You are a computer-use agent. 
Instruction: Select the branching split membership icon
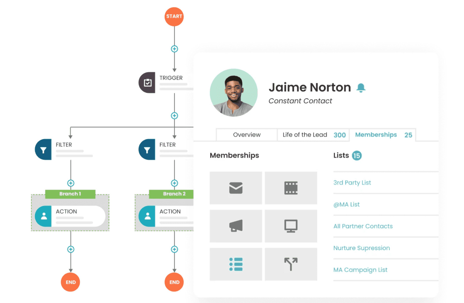[291, 264]
